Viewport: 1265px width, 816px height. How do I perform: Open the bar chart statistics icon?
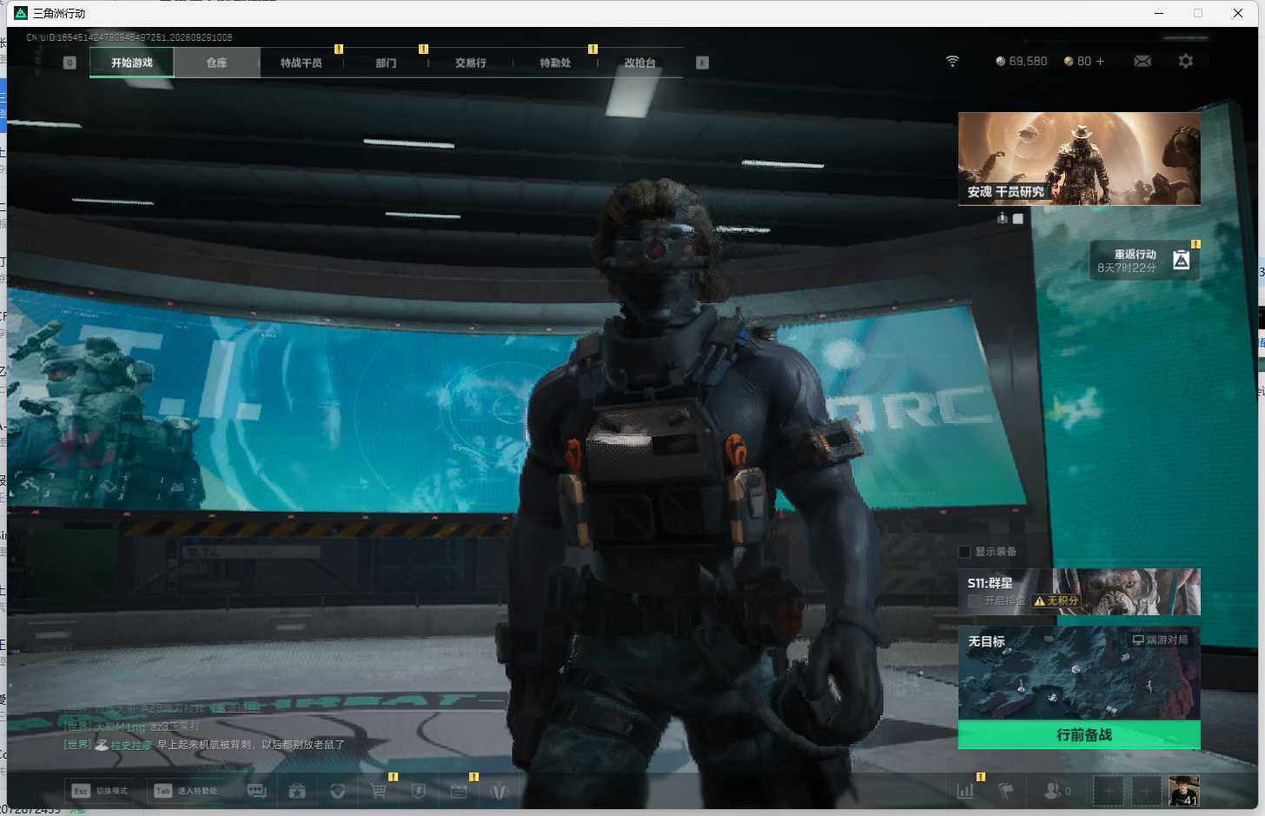[x=965, y=791]
